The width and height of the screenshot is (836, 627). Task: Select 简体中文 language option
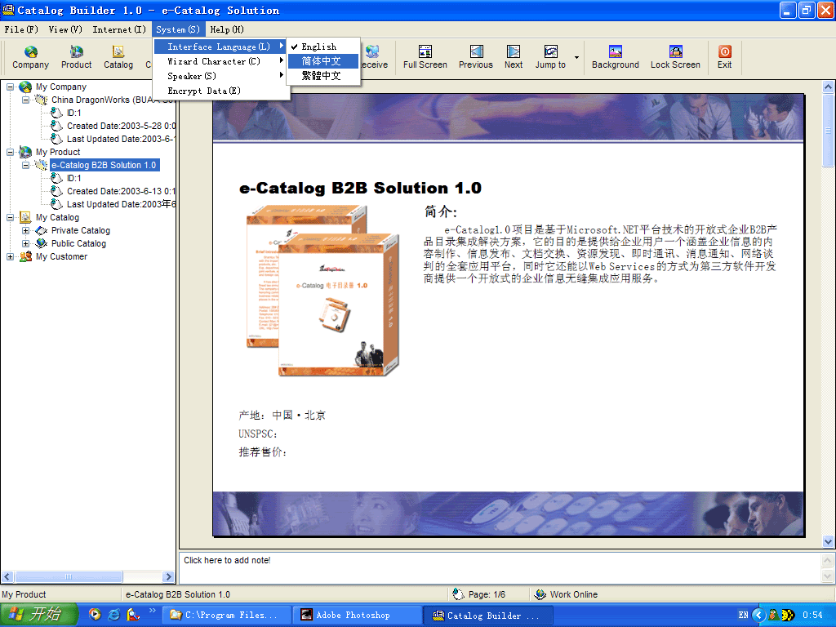tap(323, 61)
